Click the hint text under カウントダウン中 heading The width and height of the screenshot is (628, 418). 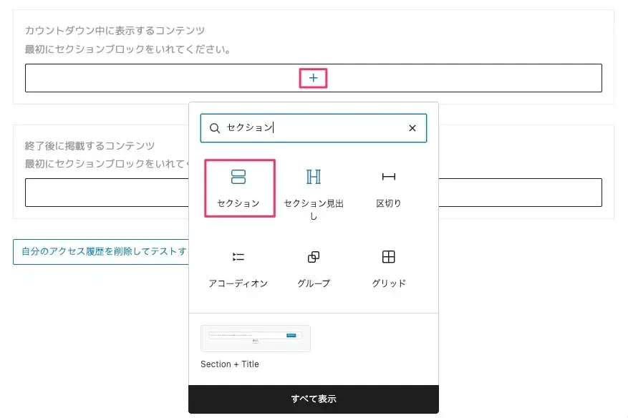(127, 49)
